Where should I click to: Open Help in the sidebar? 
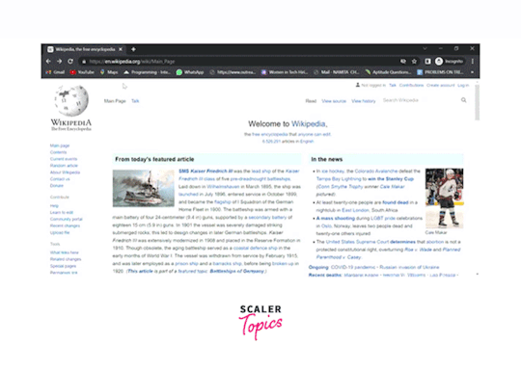click(54, 206)
